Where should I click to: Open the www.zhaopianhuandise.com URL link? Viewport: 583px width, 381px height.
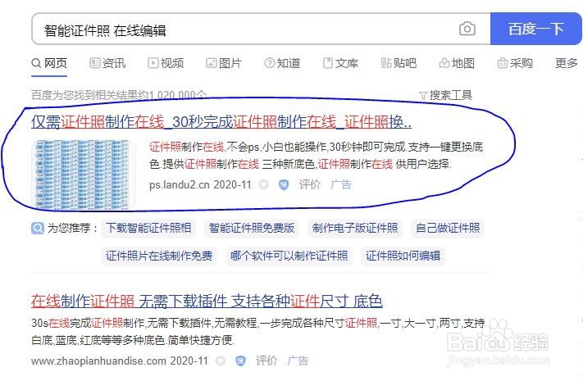coord(98,361)
